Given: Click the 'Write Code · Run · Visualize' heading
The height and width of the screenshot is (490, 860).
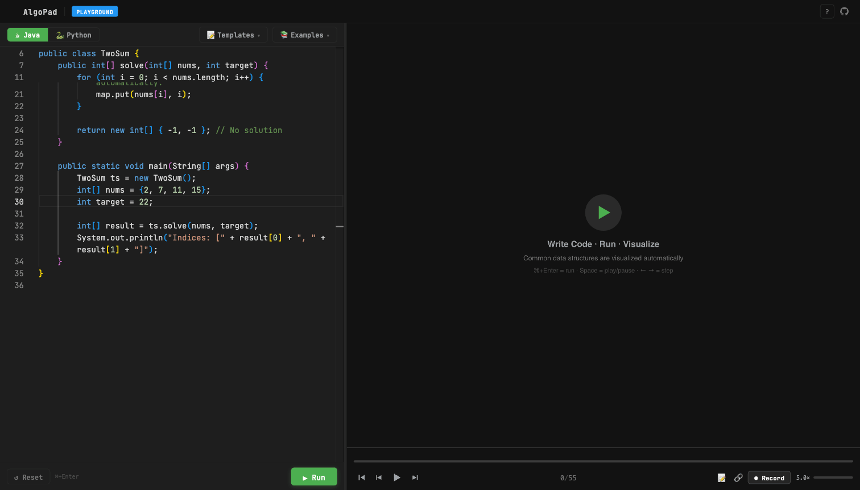Looking at the screenshot, I should pos(603,244).
